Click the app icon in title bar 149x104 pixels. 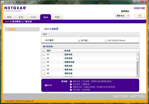pyautogui.click(x=2, y=2)
